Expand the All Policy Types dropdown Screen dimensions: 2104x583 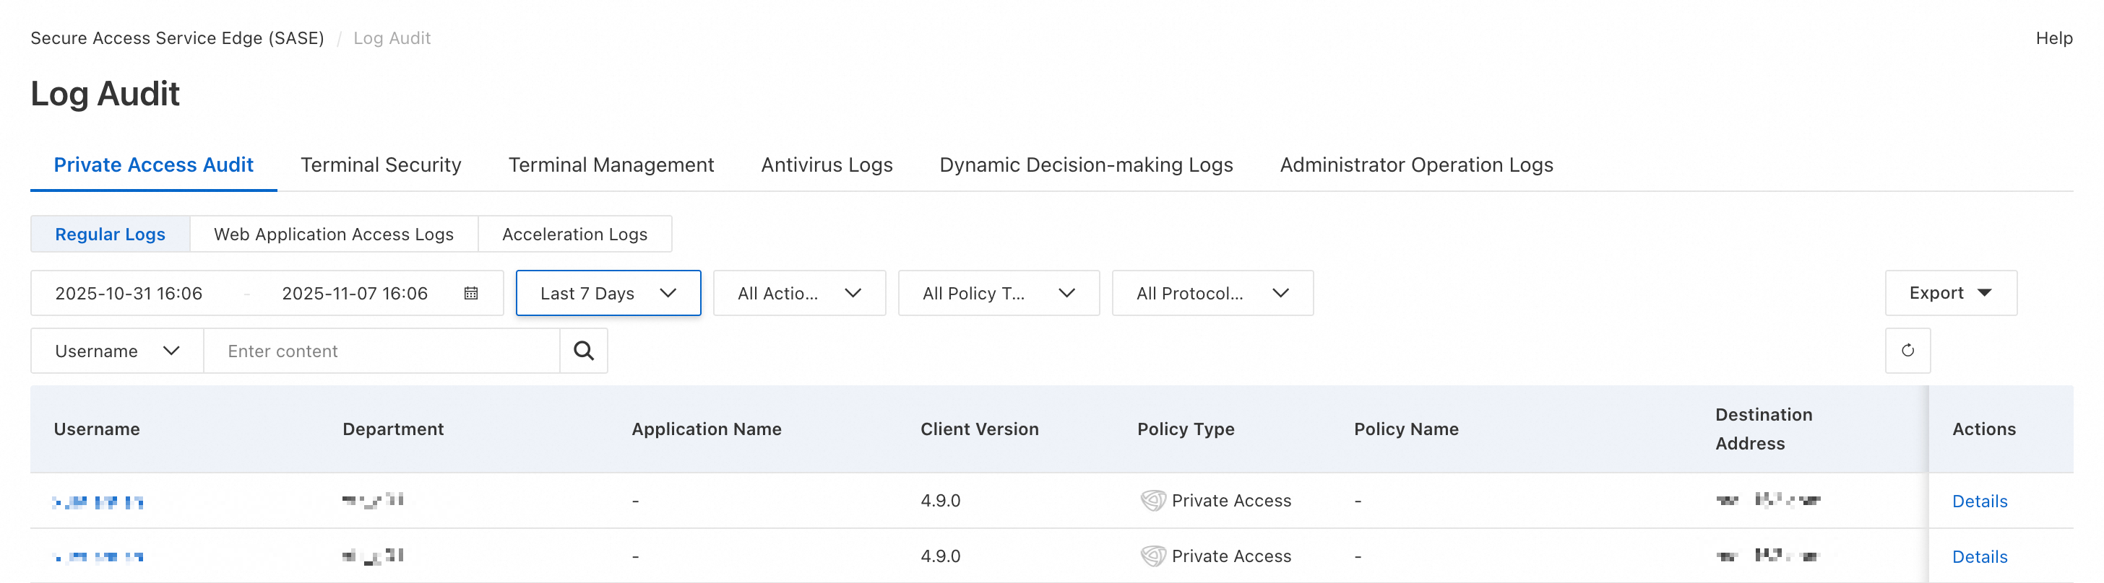[x=998, y=294]
